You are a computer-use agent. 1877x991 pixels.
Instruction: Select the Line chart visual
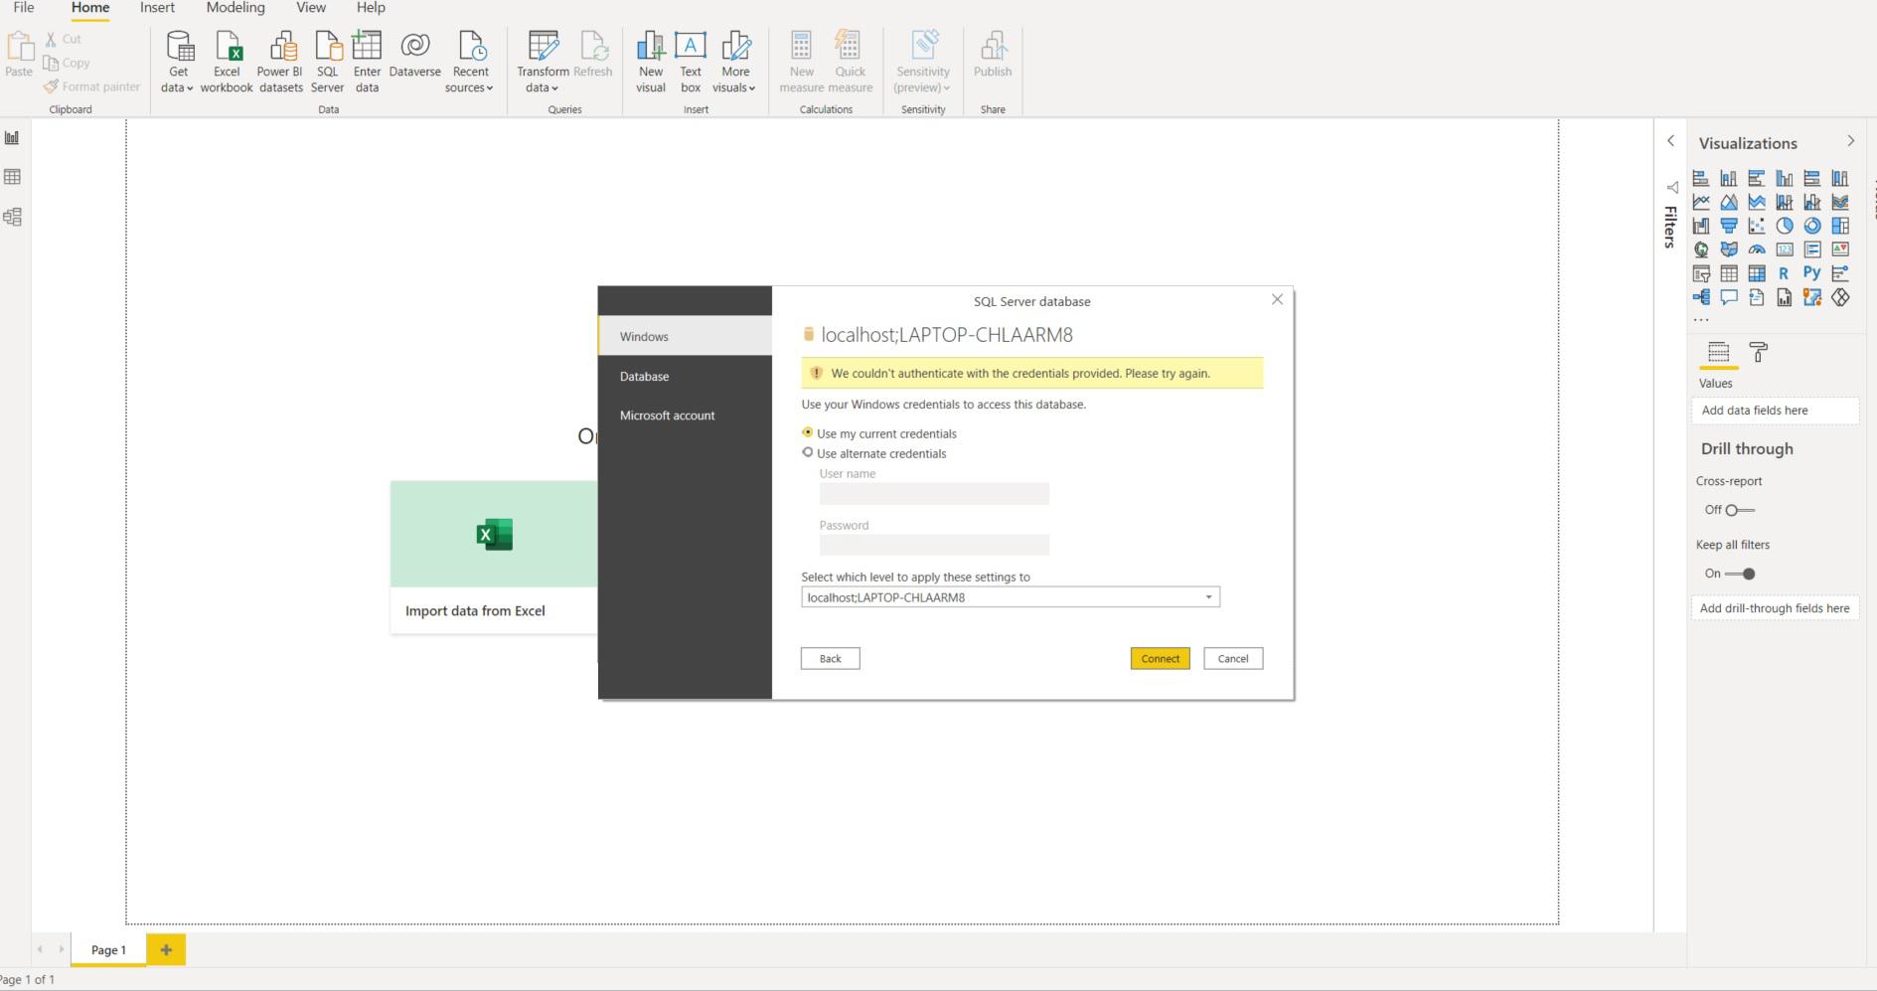click(1701, 202)
